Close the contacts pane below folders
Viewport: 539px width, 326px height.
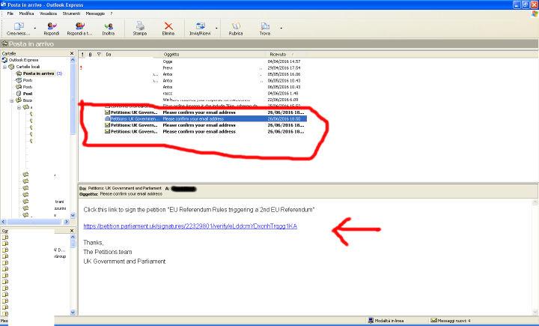pos(72,231)
